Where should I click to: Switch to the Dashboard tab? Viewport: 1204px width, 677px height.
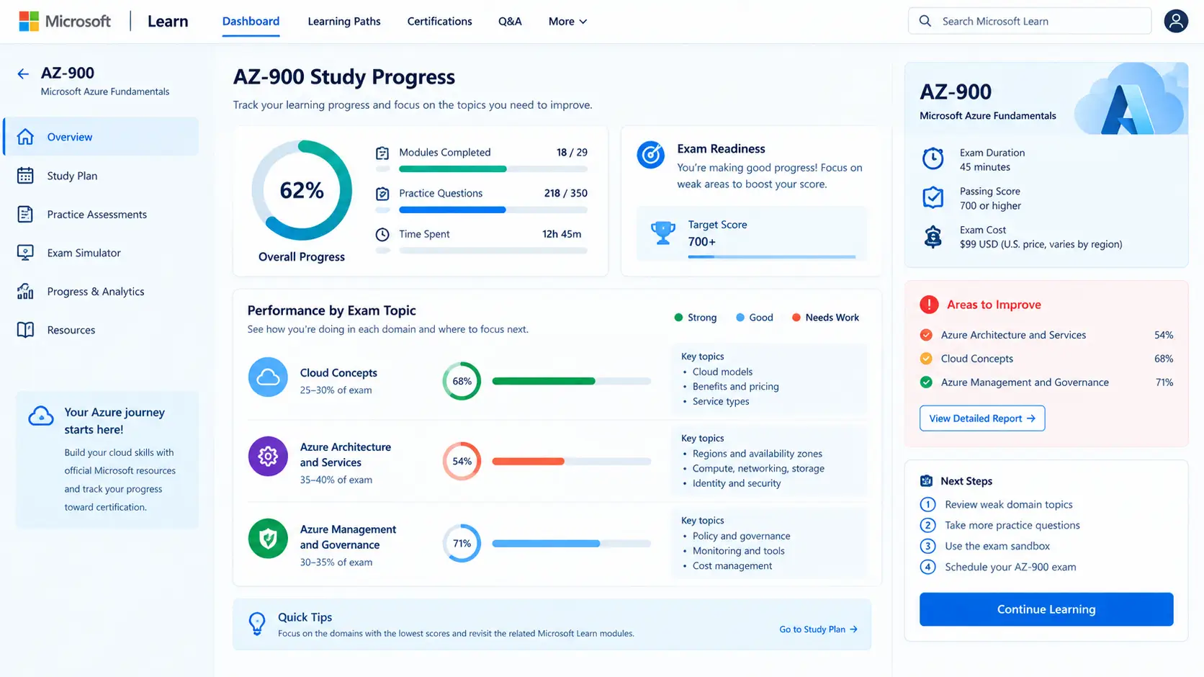(x=251, y=22)
